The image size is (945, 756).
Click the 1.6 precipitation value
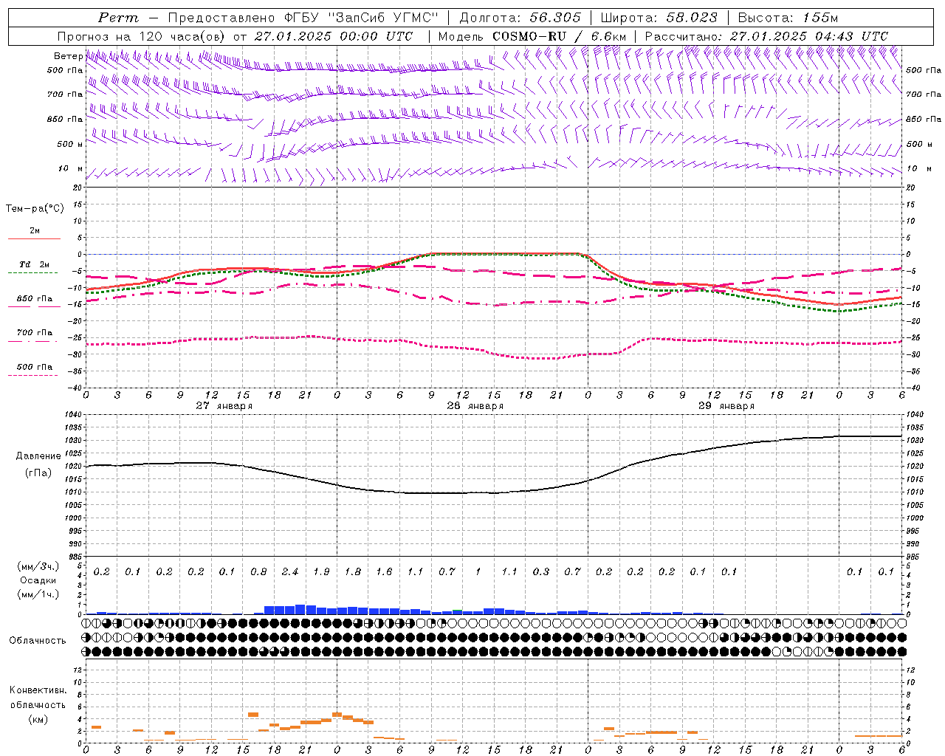tap(384, 572)
